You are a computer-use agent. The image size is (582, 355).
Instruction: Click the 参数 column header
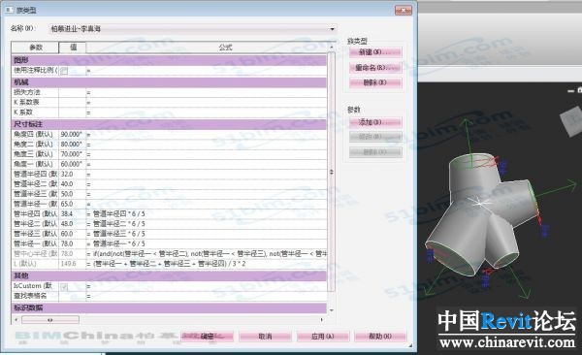[x=35, y=48]
